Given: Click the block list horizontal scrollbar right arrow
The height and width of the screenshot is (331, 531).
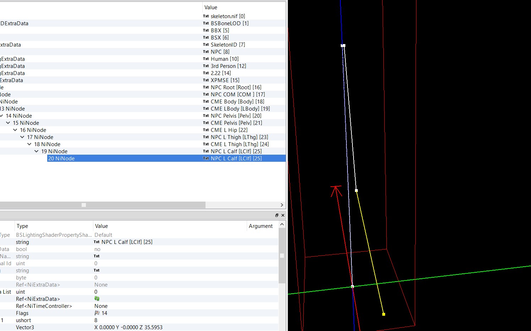Looking at the screenshot, I should tap(282, 205).
